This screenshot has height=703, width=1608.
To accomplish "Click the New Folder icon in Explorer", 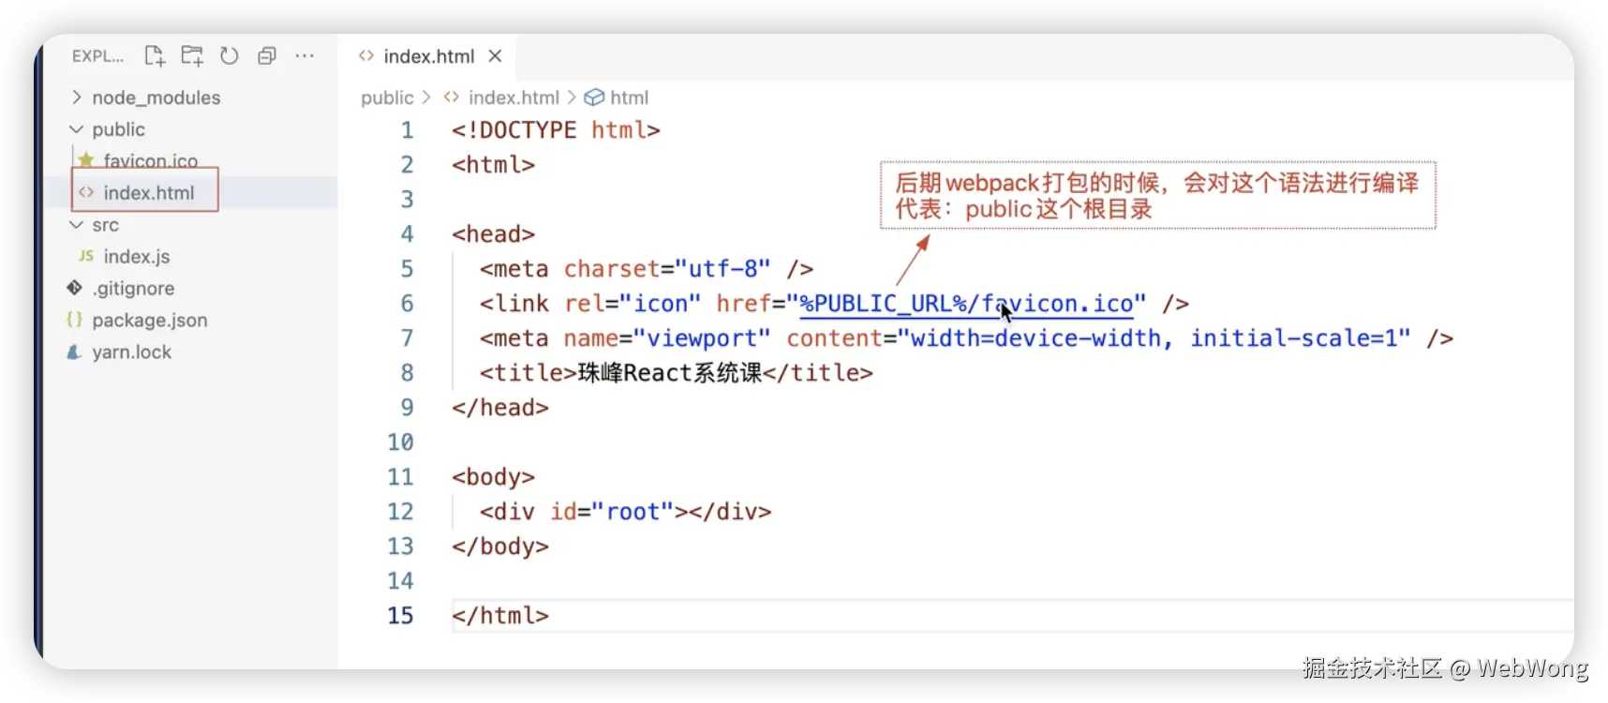I will (x=192, y=56).
